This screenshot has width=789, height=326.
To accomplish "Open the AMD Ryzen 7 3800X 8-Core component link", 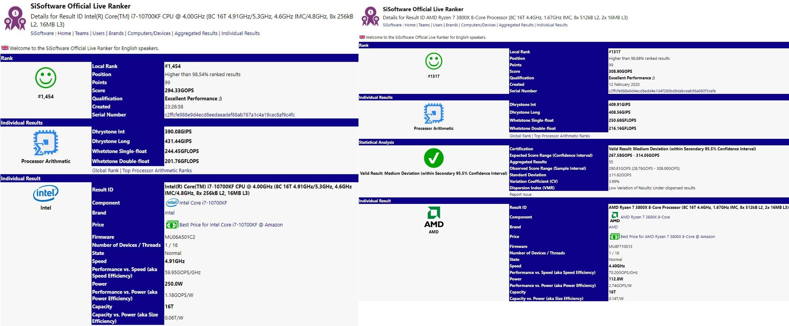I will (645, 217).
